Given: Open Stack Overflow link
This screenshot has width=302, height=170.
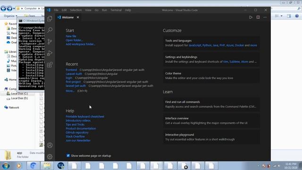Looking at the screenshot, I should [75, 136].
